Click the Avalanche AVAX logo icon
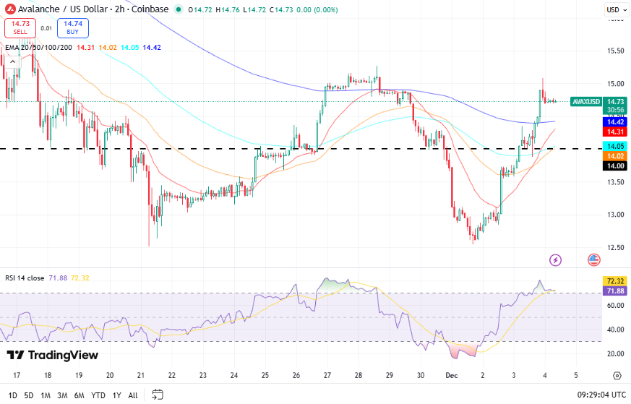This screenshot has height=404, width=631. pos(9,9)
